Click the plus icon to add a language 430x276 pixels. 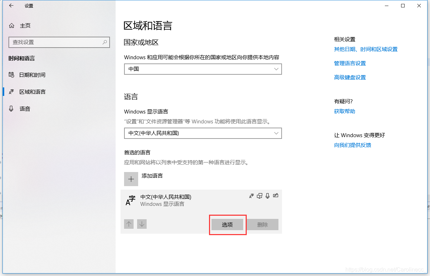(131, 179)
